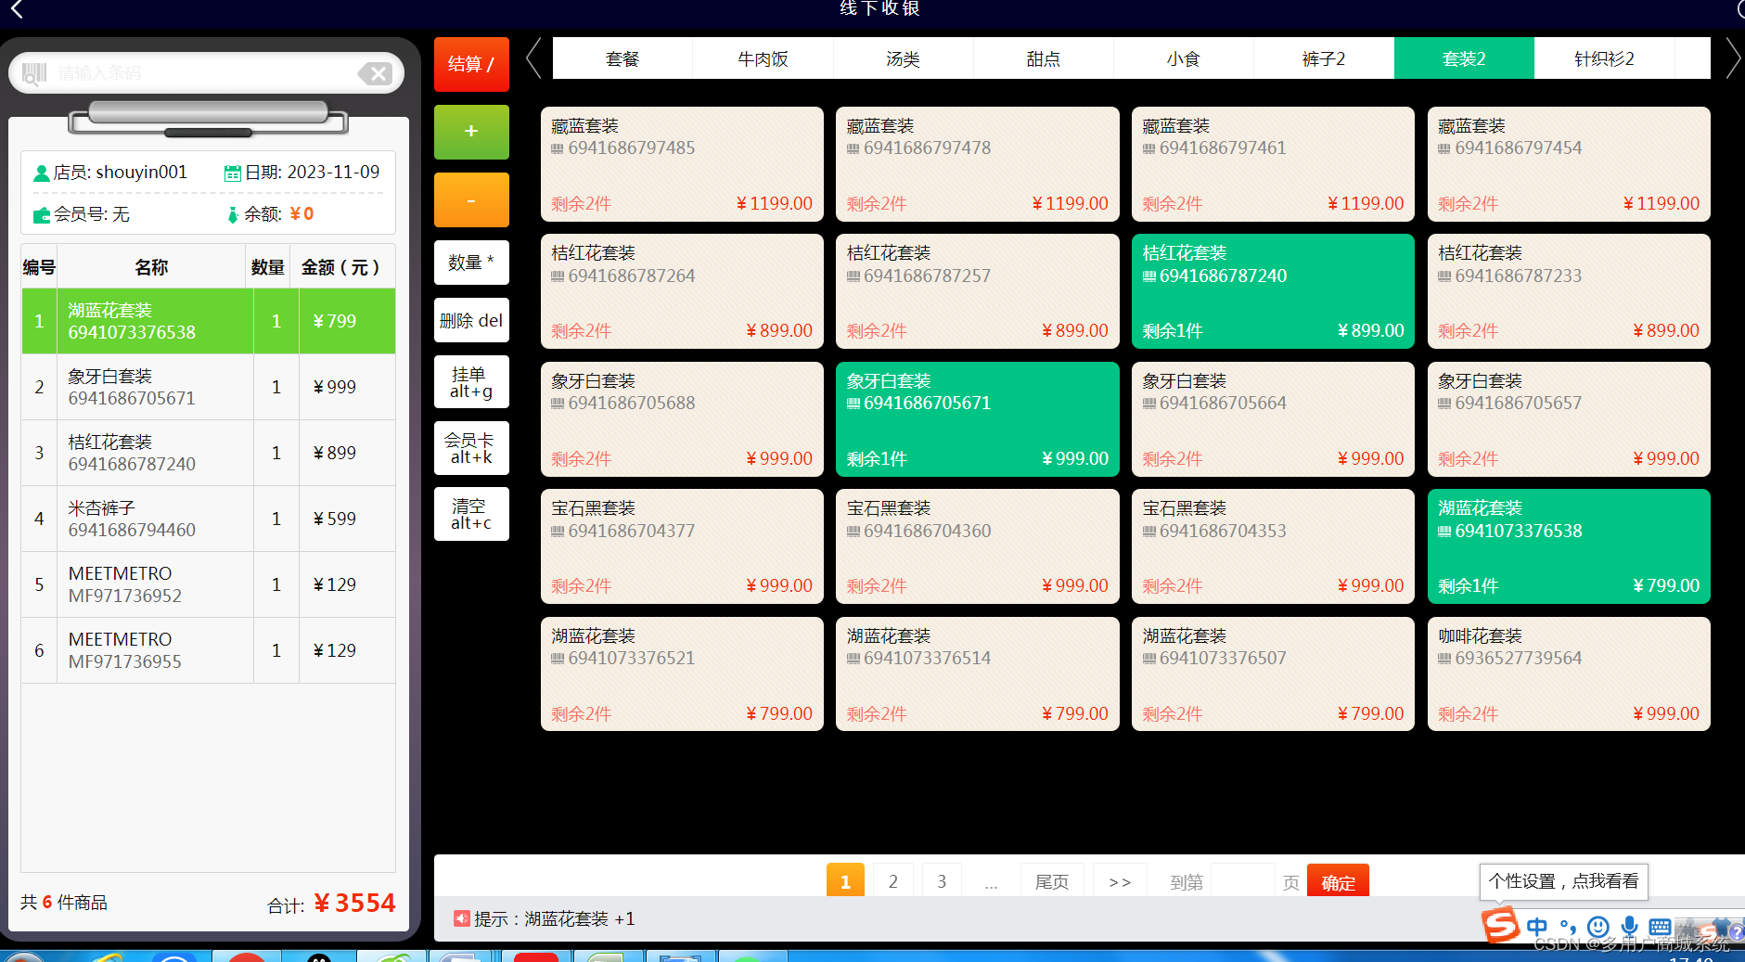Click the 数量 * quantity button
This screenshot has height=962, width=1745.
[x=471, y=263]
